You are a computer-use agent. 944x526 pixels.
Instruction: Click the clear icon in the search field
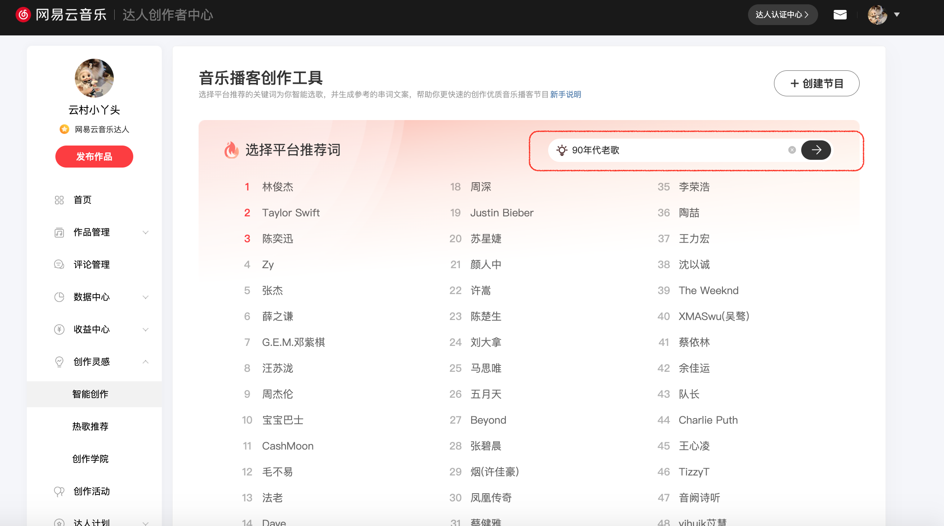792,150
